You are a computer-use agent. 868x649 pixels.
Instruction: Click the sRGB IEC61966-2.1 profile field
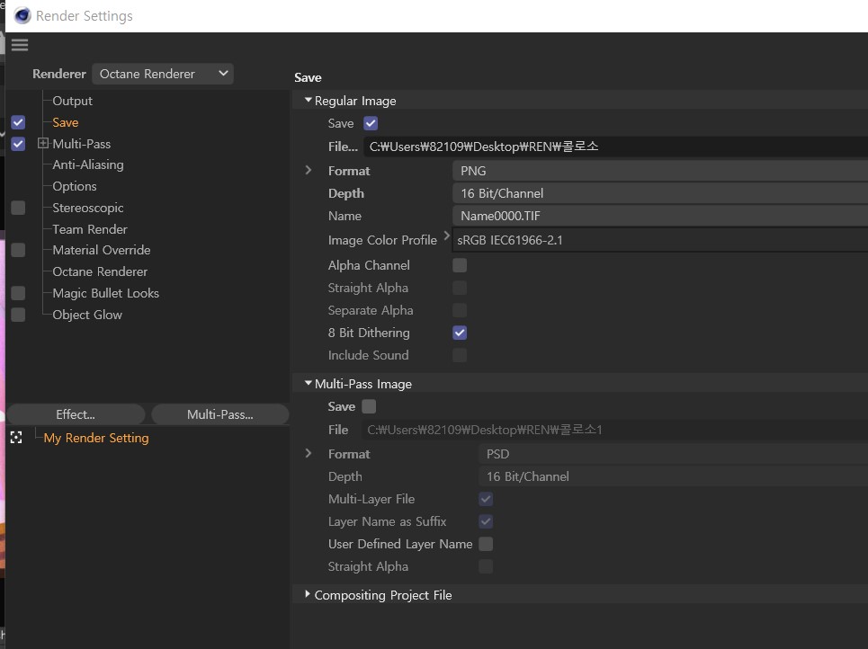pos(660,240)
